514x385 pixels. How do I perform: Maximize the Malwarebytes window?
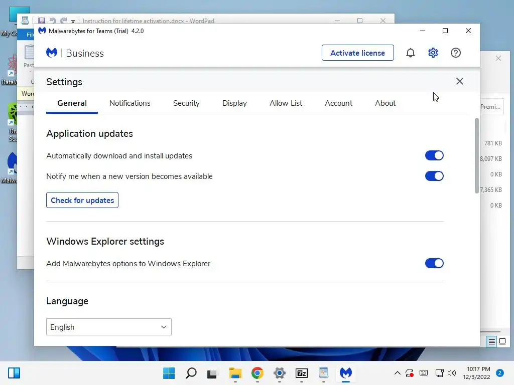tap(445, 31)
